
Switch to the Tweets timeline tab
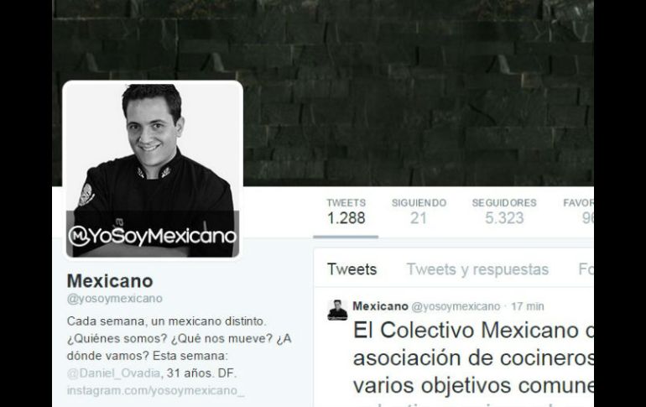click(x=352, y=269)
